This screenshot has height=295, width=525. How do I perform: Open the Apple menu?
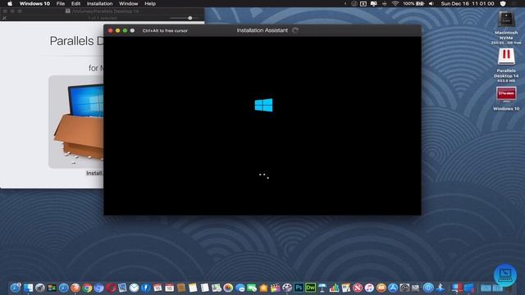point(10,3)
